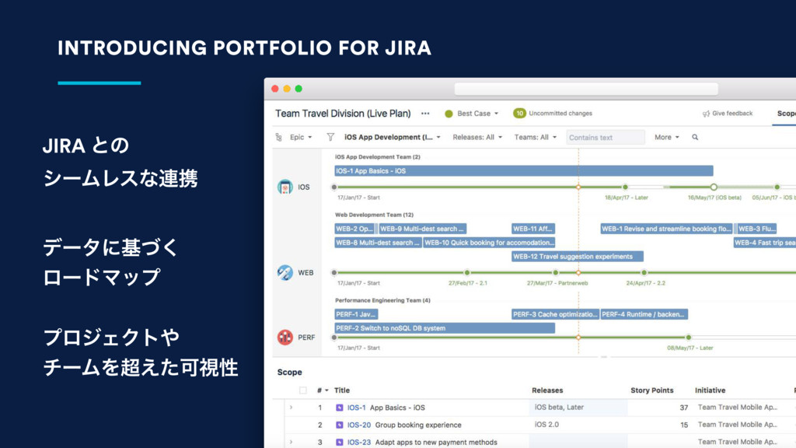Click the PERF-4 Runtime / backend bar
Screen dimensions: 796x448
tap(644, 314)
